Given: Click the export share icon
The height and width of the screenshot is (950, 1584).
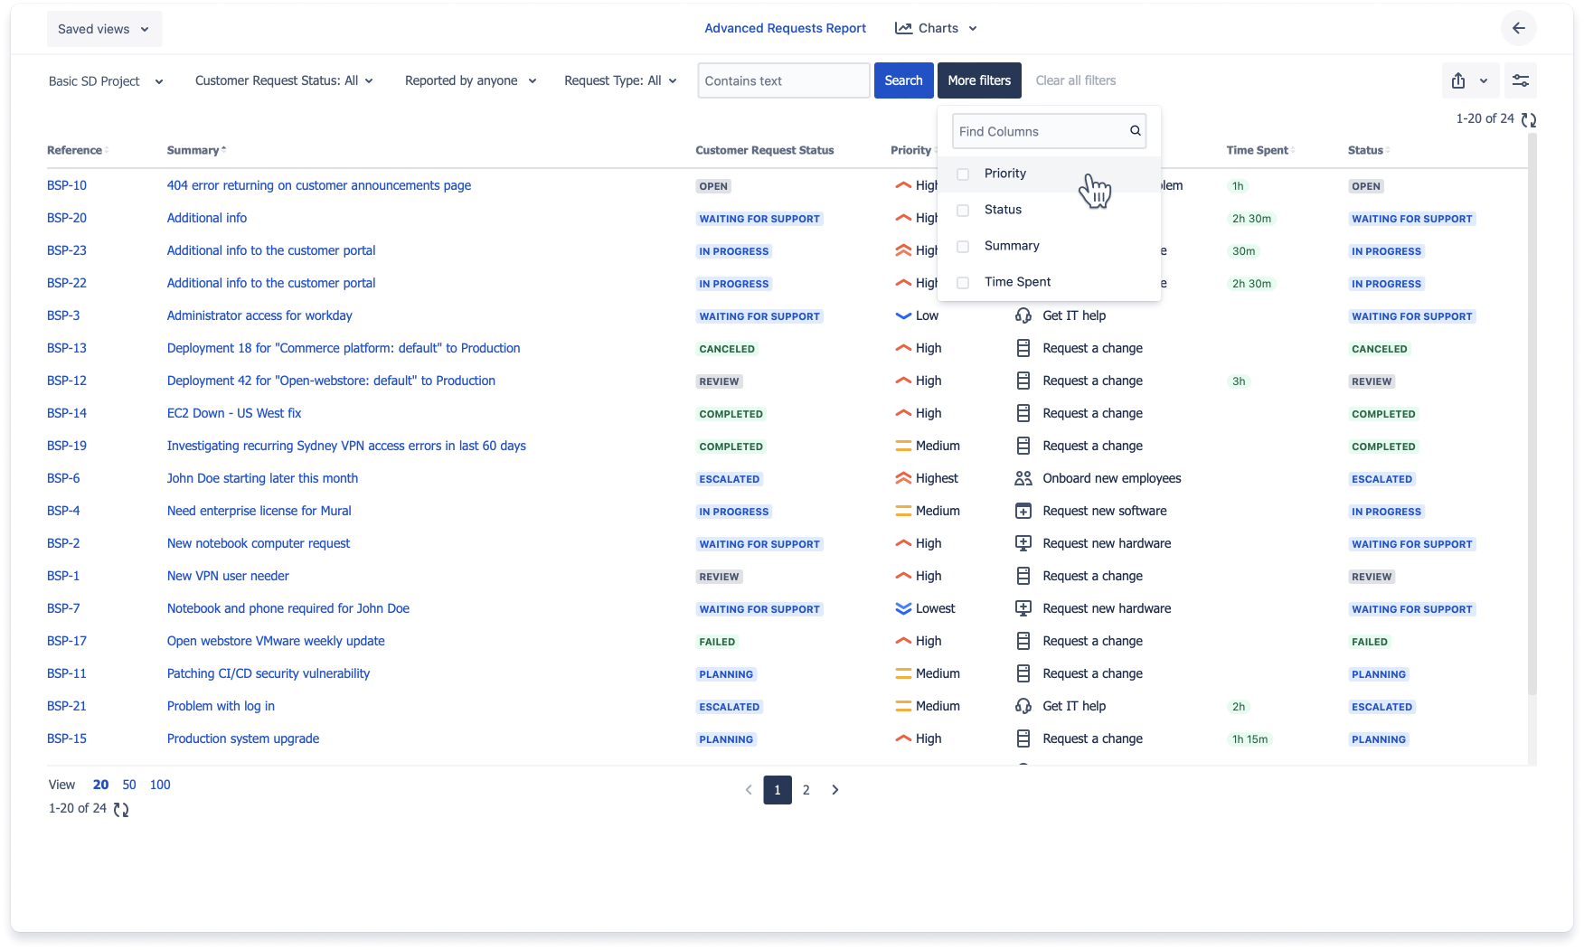Looking at the screenshot, I should coord(1458,80).
